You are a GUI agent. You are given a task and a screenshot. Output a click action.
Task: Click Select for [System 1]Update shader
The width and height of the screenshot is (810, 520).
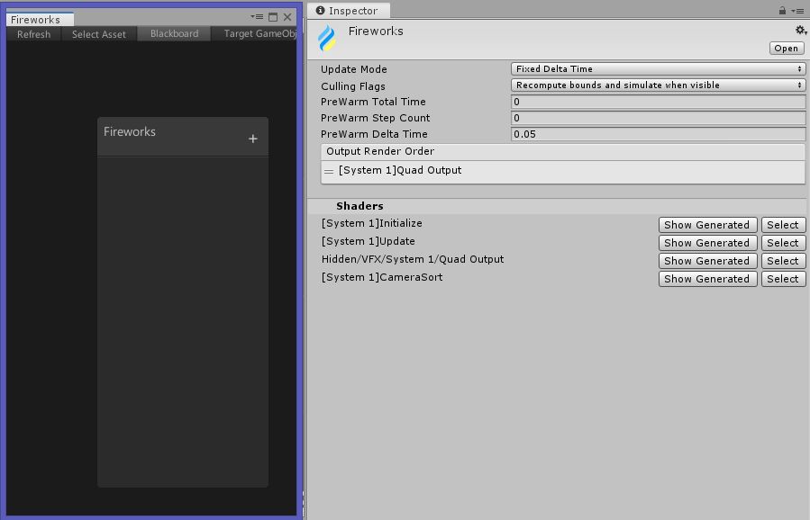[782, 243]
